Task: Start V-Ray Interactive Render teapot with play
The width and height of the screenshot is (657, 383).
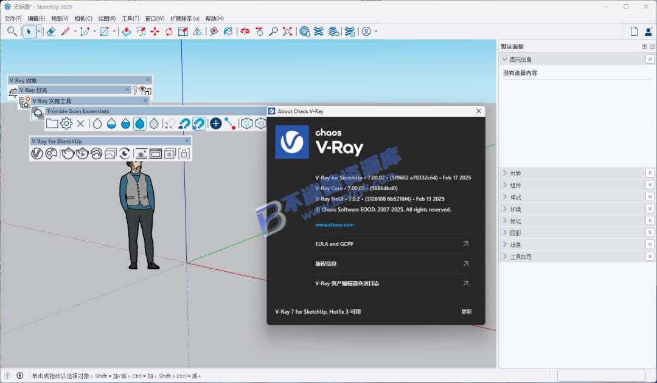Action: click(82, 154)
